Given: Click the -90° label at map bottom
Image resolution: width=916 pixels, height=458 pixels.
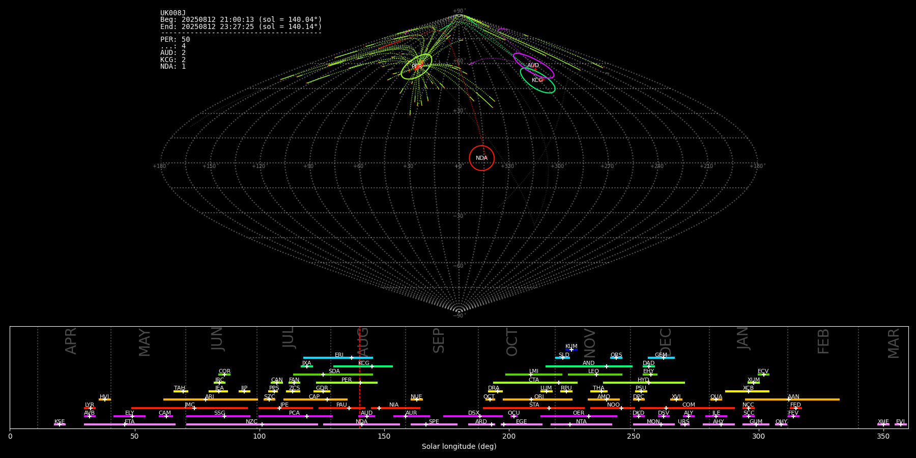Looking at the screenshot, I should 459,316.
